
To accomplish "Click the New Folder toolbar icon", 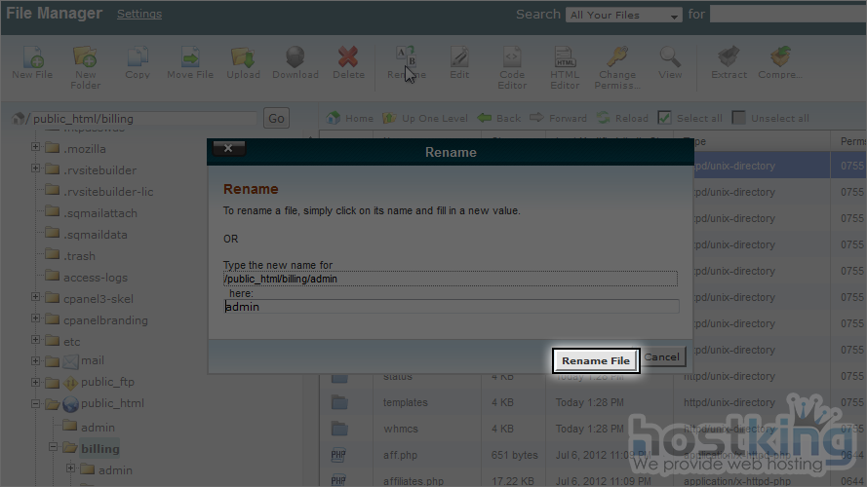I will click(x=86, y=58).
